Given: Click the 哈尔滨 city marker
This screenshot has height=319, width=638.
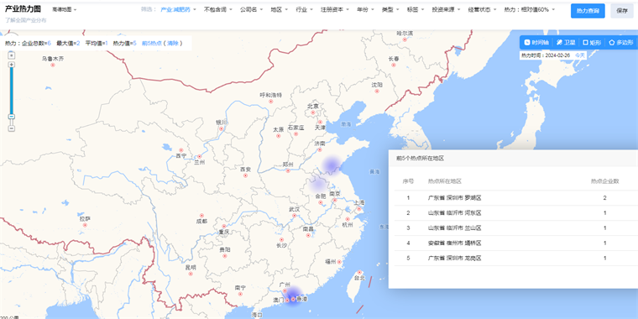Looking at the screenshot, I should coord(405,40).
